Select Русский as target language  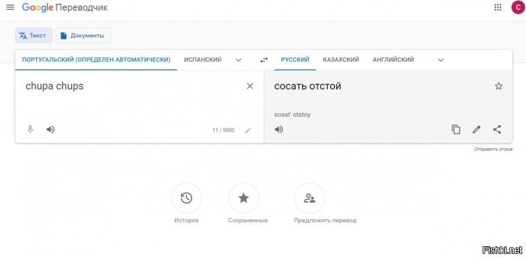coord(295,60)
